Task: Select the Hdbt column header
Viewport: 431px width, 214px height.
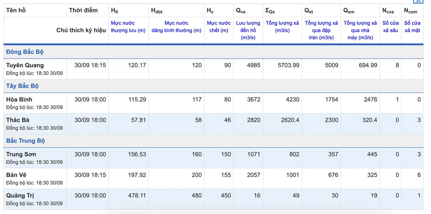Action: tap(157, 11)
